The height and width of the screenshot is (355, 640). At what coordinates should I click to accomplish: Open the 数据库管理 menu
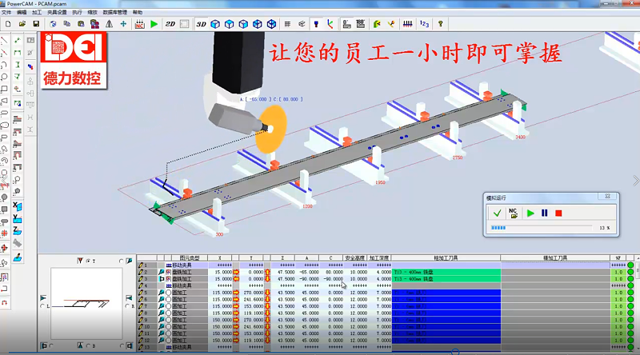pyautogui.click(x=114, y=13)
